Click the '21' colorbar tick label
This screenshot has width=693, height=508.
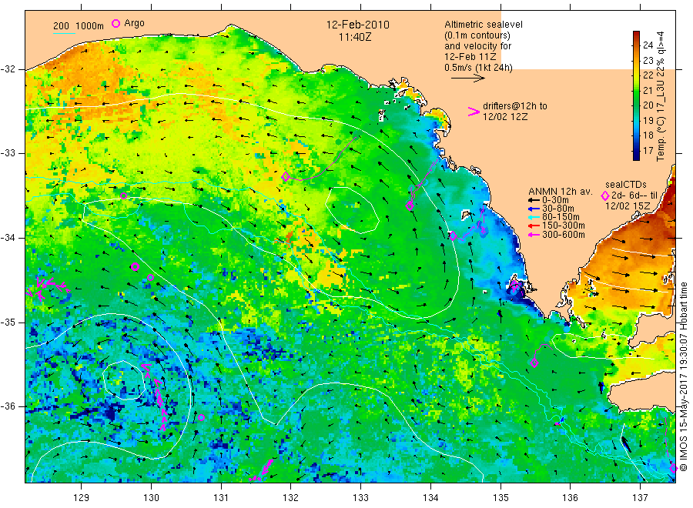click(648, 90)
